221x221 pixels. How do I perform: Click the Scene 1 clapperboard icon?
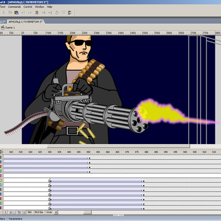tap(3, 28)
